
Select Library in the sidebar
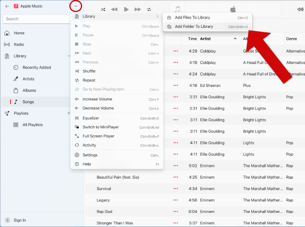[20, 56]
